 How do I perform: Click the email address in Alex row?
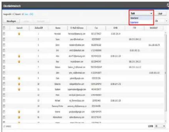click(77, 56)
